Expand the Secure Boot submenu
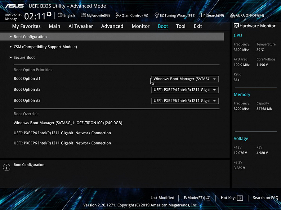 point(22,57)
